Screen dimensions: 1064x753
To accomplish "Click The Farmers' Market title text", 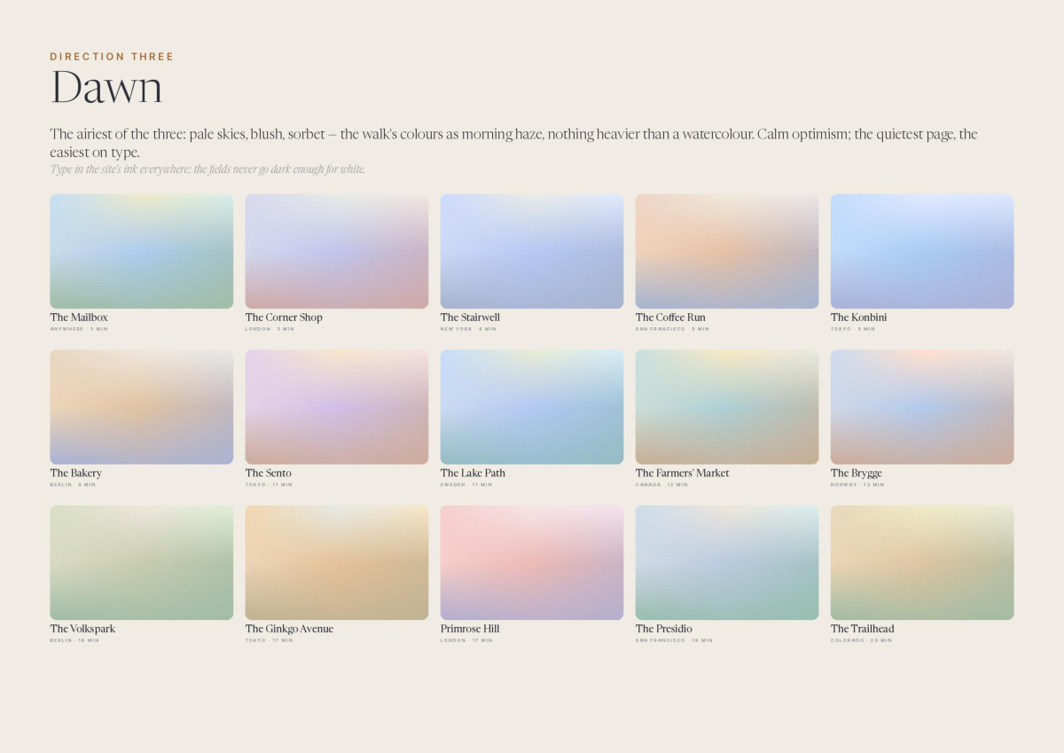I will pos(682,473).
